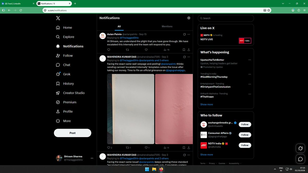Open more options for #GodMorningThursday trend
Screen dimensions: 308x173
pyautogui.click(x=250, y=74)
